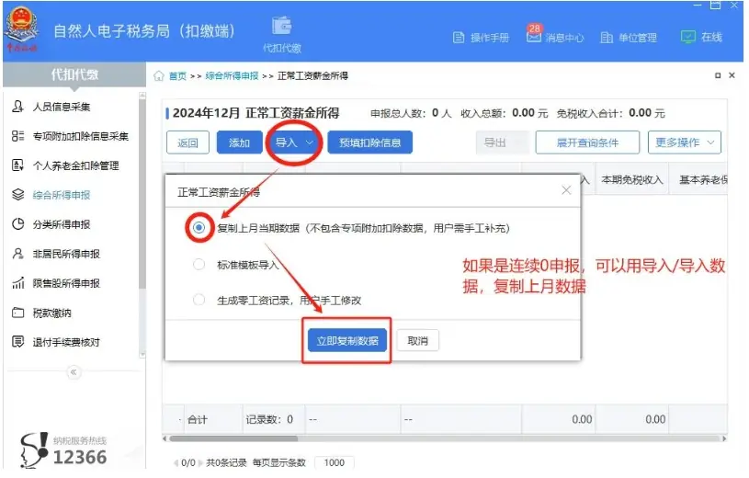The height and width of the screenshot is (478, 749).
Task: Click the 基本养老保 column header
Action: point(703,180)
